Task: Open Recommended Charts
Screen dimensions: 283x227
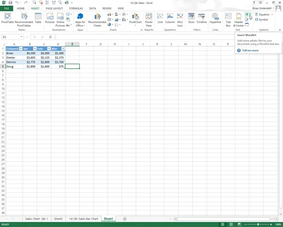Action: point(97,20)
